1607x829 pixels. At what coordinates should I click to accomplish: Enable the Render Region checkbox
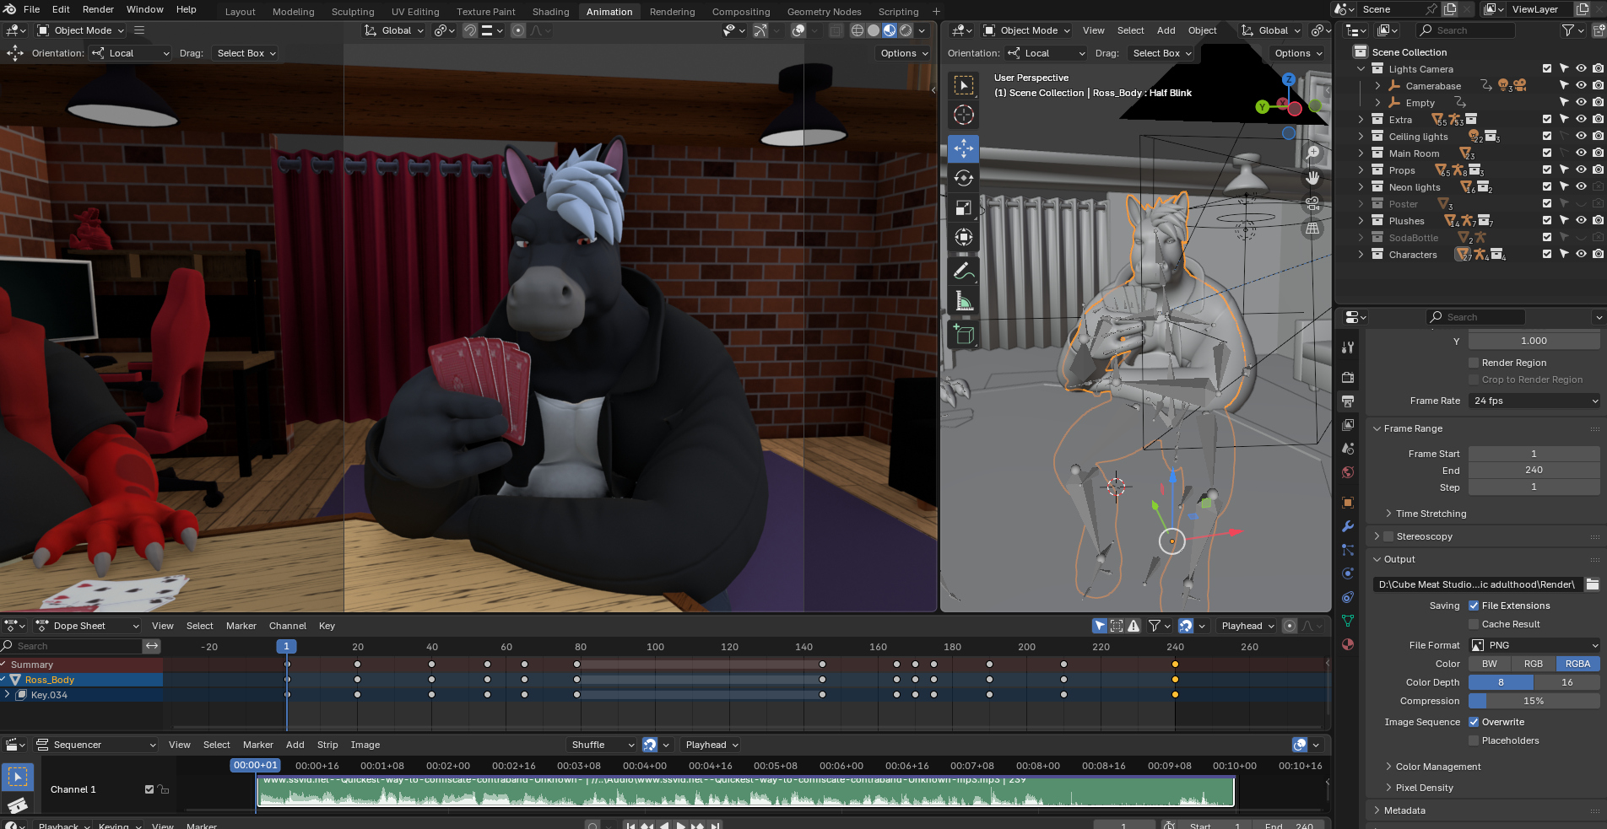pos(1474,363)
